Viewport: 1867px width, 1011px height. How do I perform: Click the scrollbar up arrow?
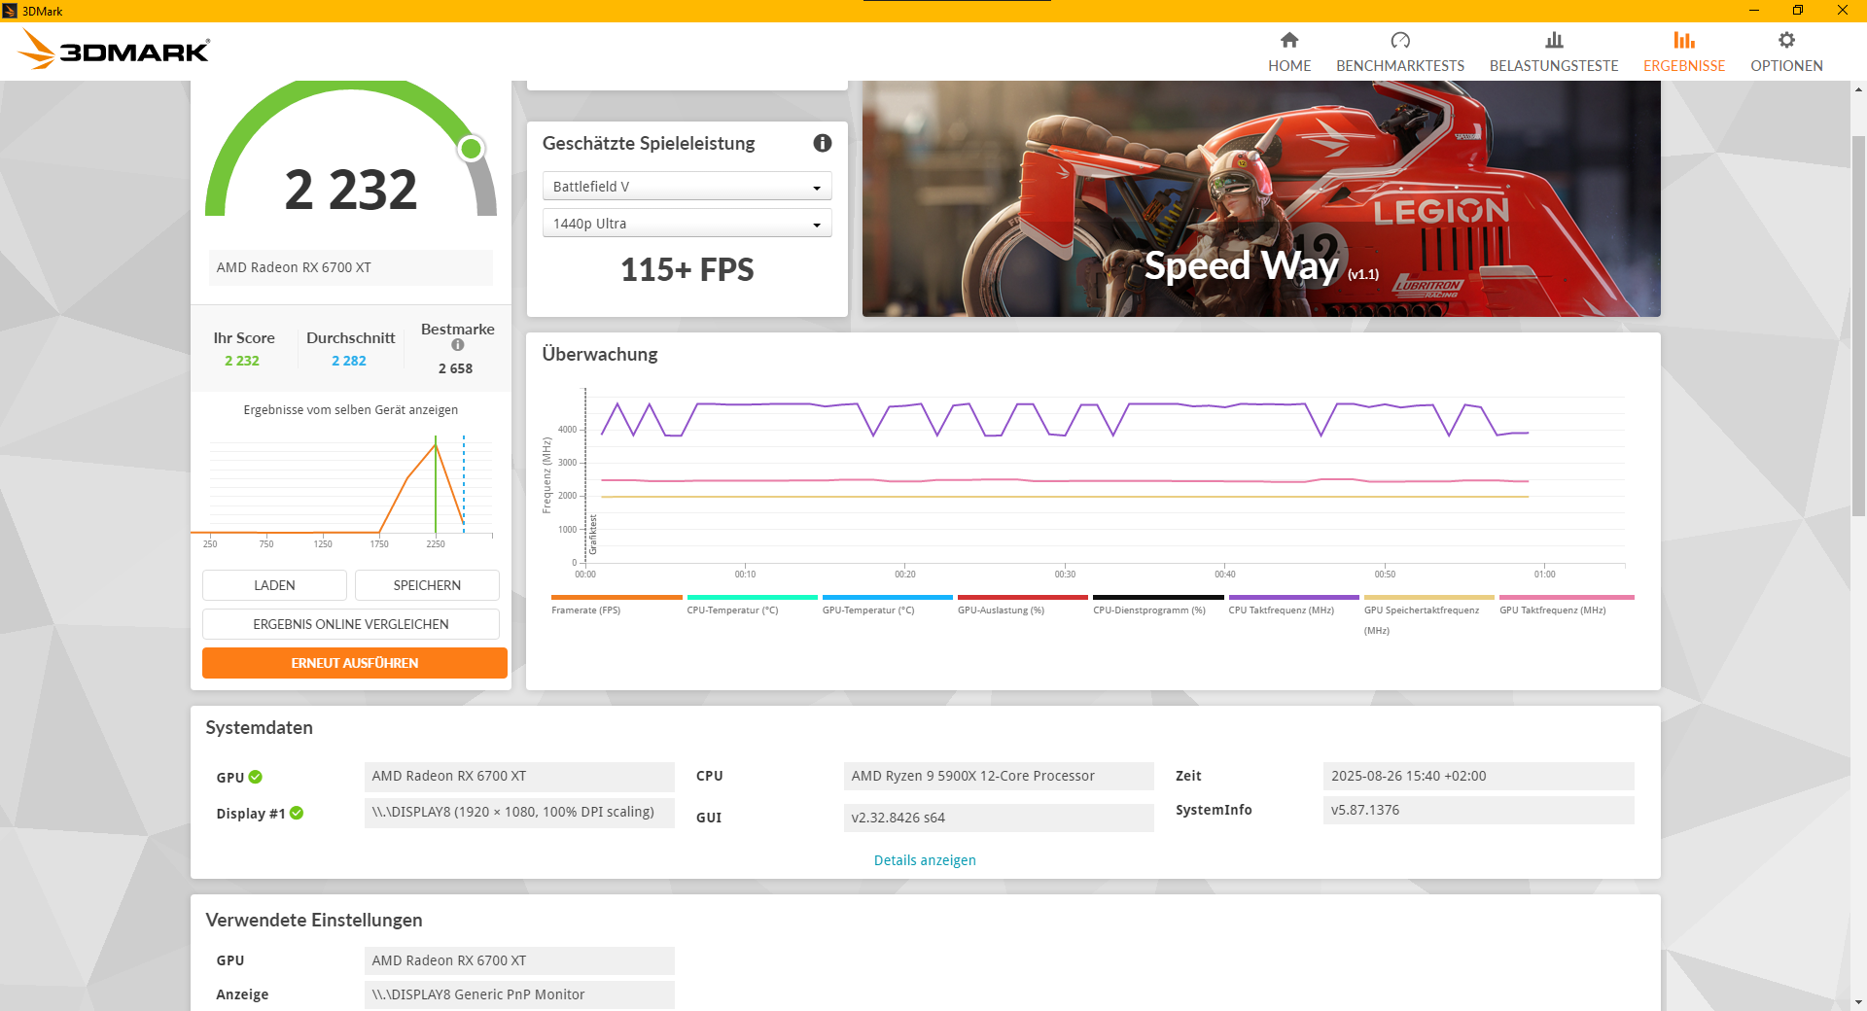(x=1858, y=89)
